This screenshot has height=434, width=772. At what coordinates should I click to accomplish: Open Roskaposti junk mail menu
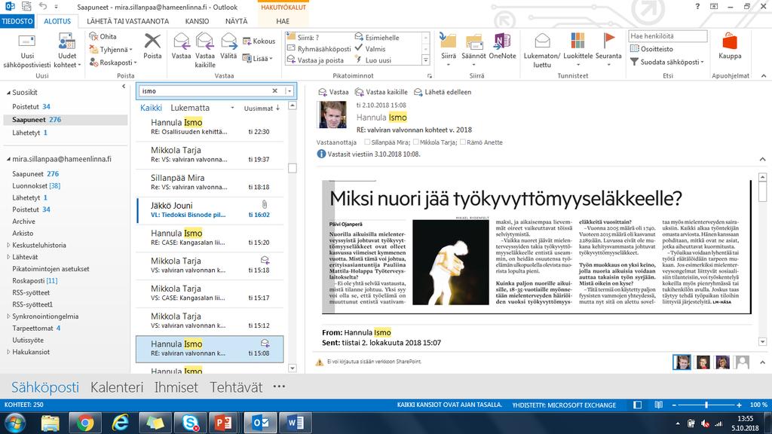(x=113, y=63)
